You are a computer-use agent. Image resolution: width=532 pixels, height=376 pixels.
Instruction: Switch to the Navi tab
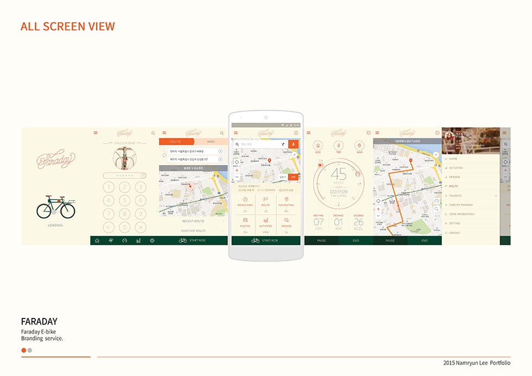coord(211,141)
